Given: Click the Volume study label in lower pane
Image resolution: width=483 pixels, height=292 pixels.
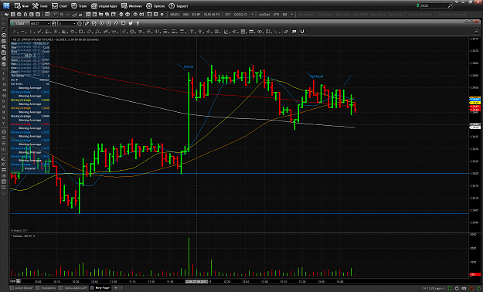Looking at the screenshot, I should coord(23,236).
